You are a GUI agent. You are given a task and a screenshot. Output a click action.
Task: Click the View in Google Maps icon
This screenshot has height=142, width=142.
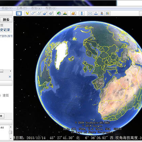pos(108,13)
